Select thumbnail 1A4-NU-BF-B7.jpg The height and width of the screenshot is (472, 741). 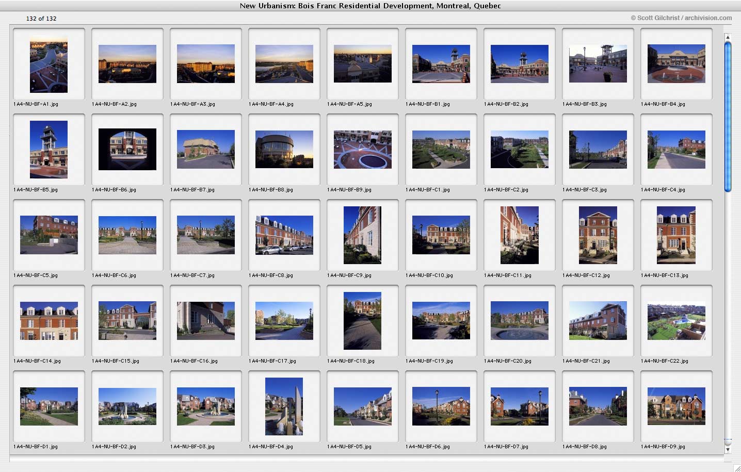(206, 150)
